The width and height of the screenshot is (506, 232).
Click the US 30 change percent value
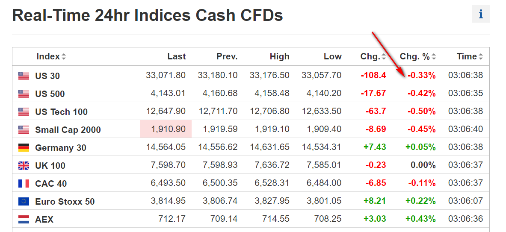point(422,76)
